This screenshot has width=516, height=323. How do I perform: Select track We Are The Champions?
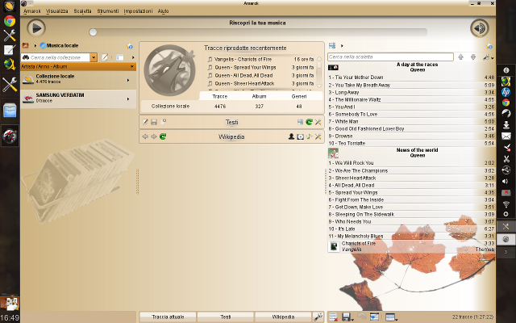pyautogui.click(x=411, y=170)
